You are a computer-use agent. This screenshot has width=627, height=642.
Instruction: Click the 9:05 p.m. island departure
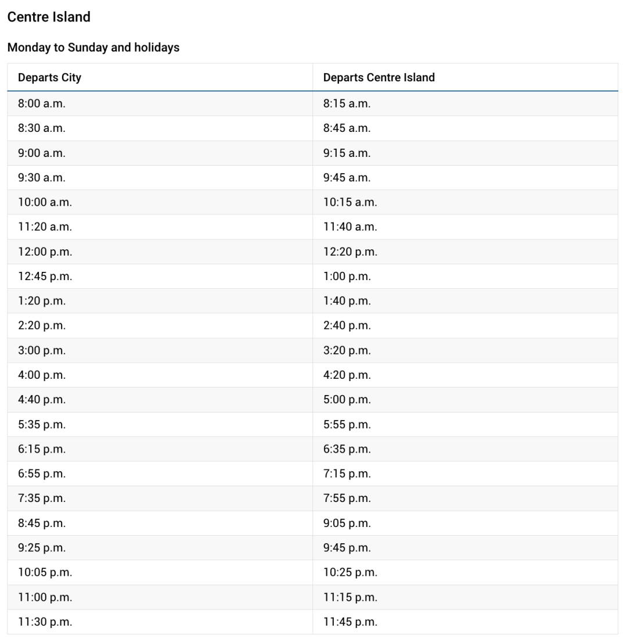347,523
